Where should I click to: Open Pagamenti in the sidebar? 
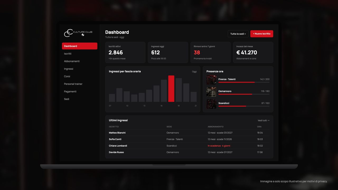pyautogui.click(x=70, y=92)
